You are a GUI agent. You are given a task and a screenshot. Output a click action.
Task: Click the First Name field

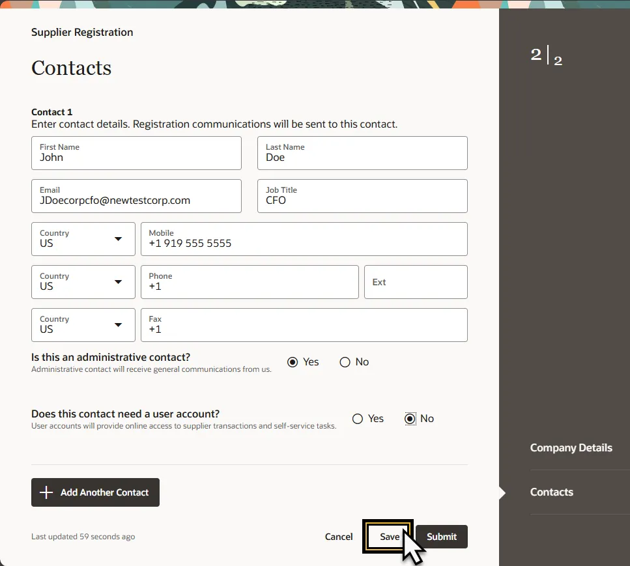click(x=136, y=154)
